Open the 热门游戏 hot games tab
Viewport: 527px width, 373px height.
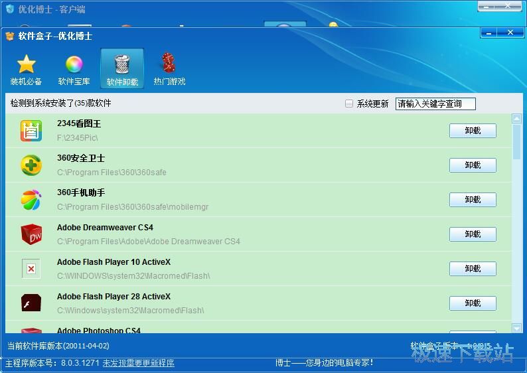pyautogui.click(x=169, y=69)
